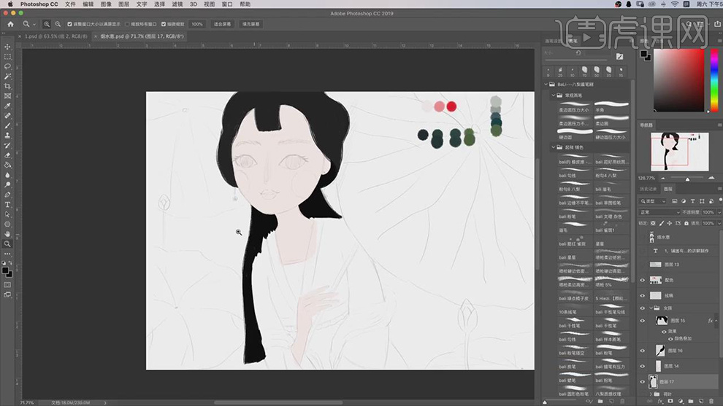This screenshot has height=406, width=723.
Task: Select the Eyedropper tool
Action: tap(7, 106)
